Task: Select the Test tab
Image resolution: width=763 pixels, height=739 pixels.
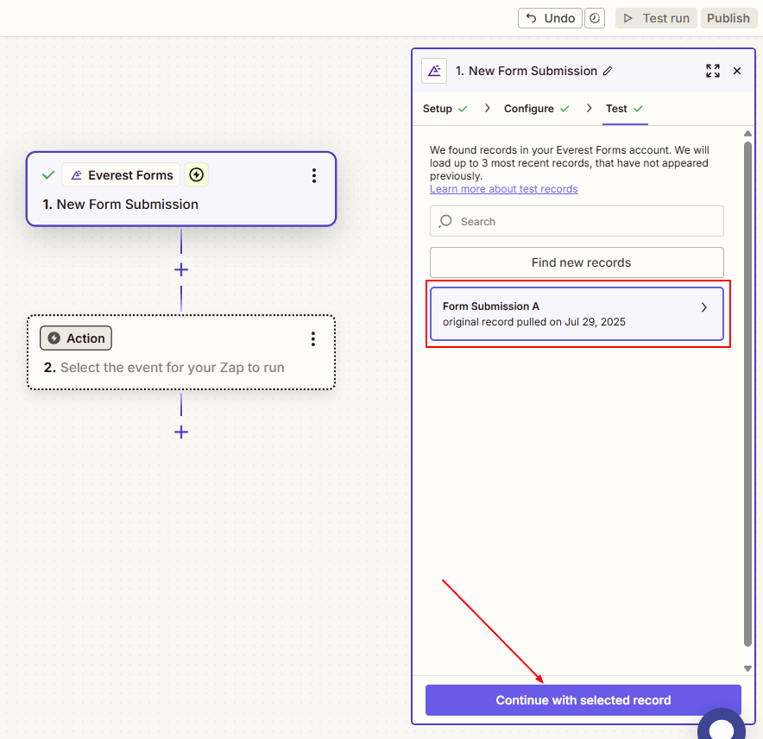Action: coord(617,108)
